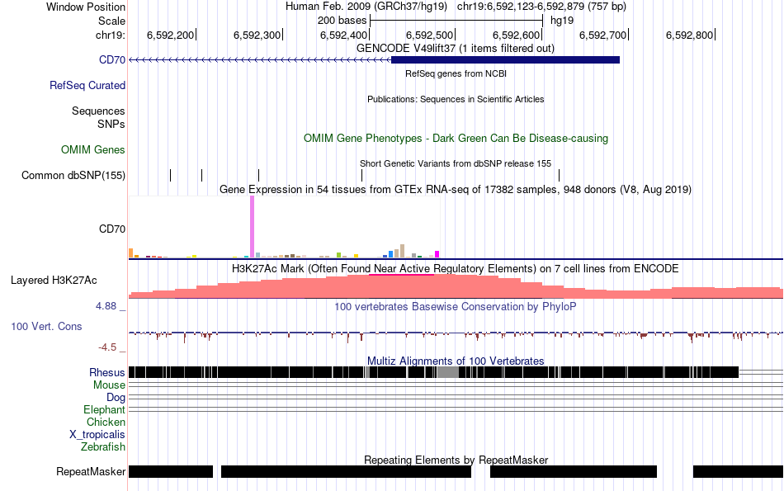Click the chr19:6,592,123-6,592,879 position text

tap(541, 7)
